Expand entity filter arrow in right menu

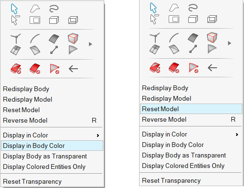click(x=229, y=43)
